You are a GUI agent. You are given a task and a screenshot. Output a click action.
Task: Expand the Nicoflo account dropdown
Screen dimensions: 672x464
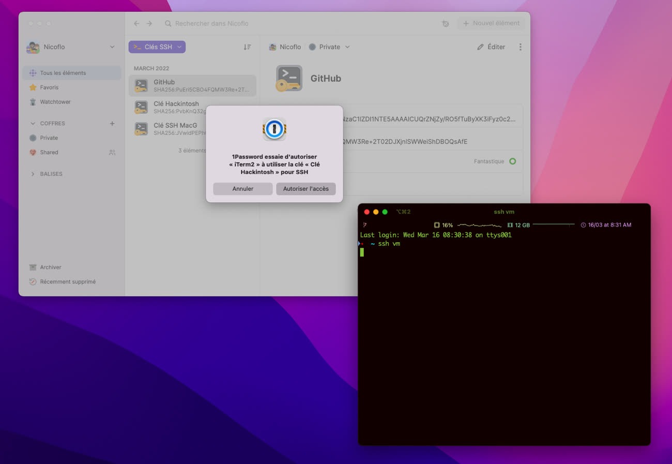(112, 47)
